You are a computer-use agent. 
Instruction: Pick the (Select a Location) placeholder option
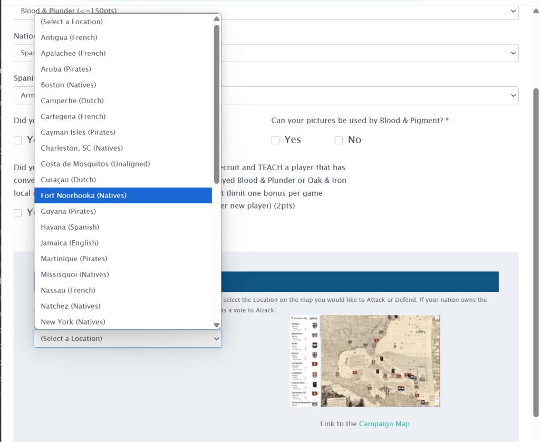tap(72, 22)
